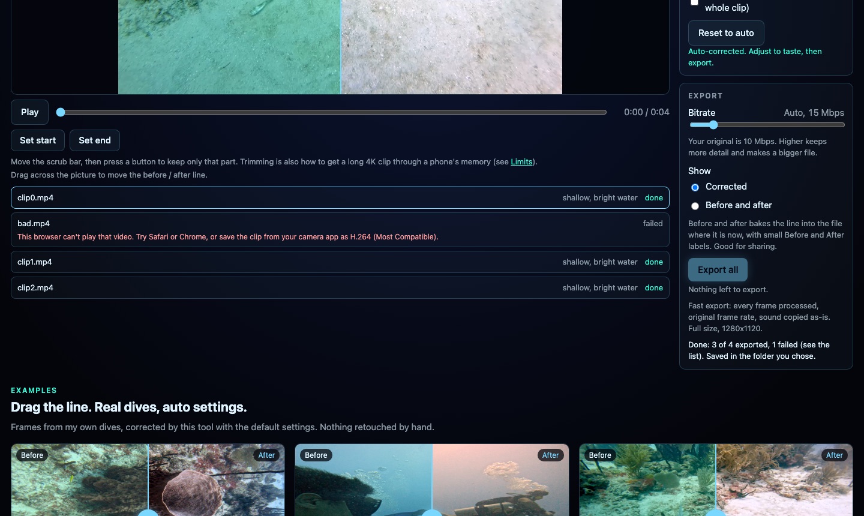This screenshot has width=864, height=516.
Task: Click the before/after video preview
Action: coord(340,47)
